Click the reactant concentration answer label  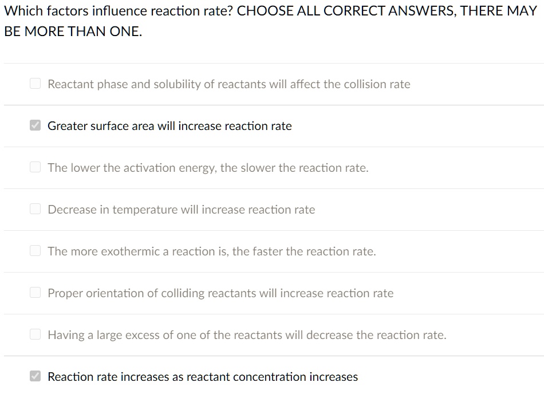(x=203, y=376)
